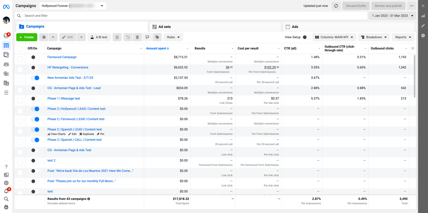This screenshot has height=213, width=428.
Task: Check the HF Retargeting - Conversions row checkbox
Action: pos(20,69)
